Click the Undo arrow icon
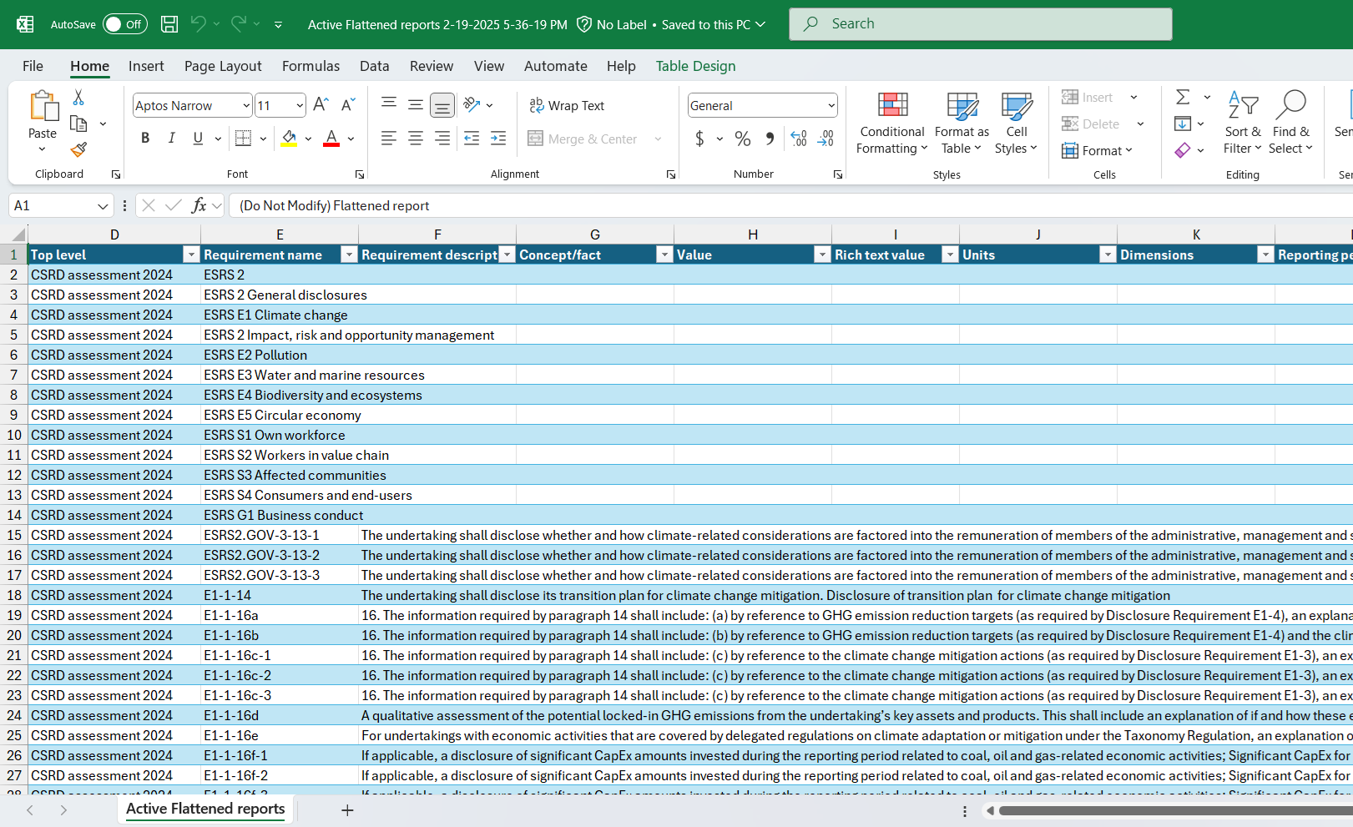This screenshot has height=827, width=1353. click(198, 24)
